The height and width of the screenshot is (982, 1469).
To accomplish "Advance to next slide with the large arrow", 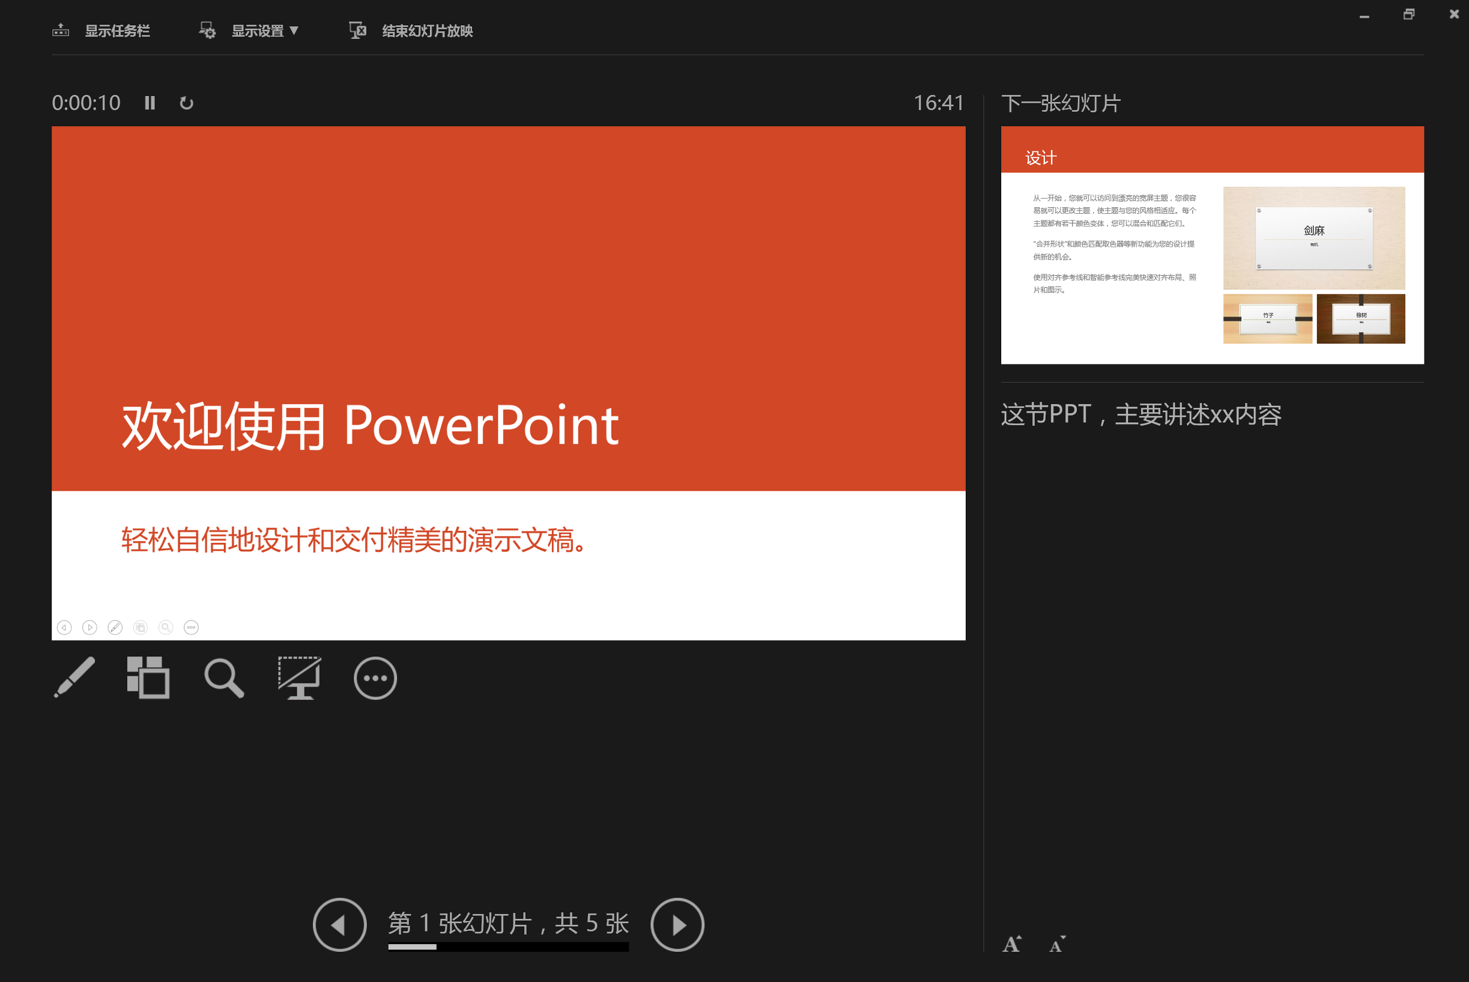I will [677, 924].
